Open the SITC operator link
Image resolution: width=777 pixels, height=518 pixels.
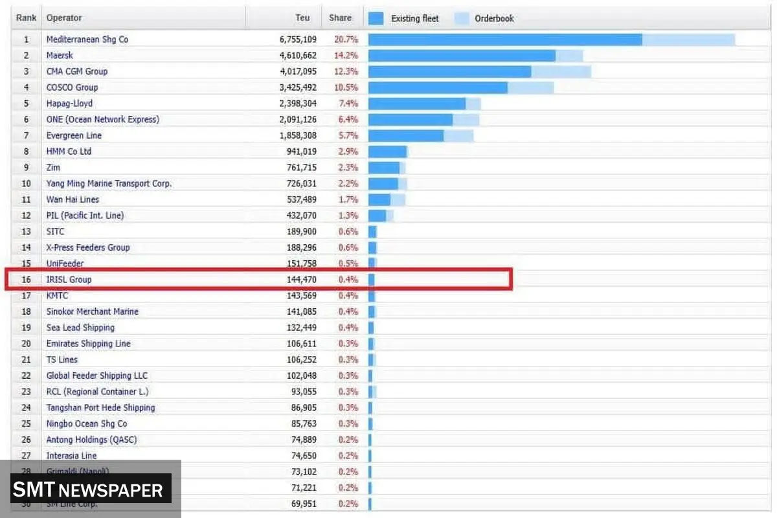pos(56,231)
